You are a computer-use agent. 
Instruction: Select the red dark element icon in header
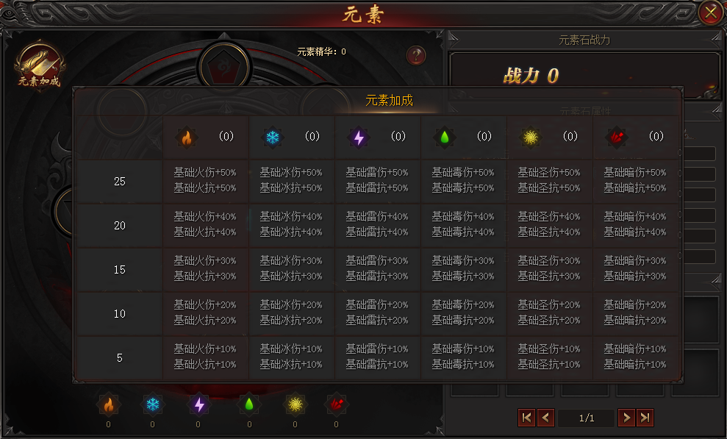point(617,138)
